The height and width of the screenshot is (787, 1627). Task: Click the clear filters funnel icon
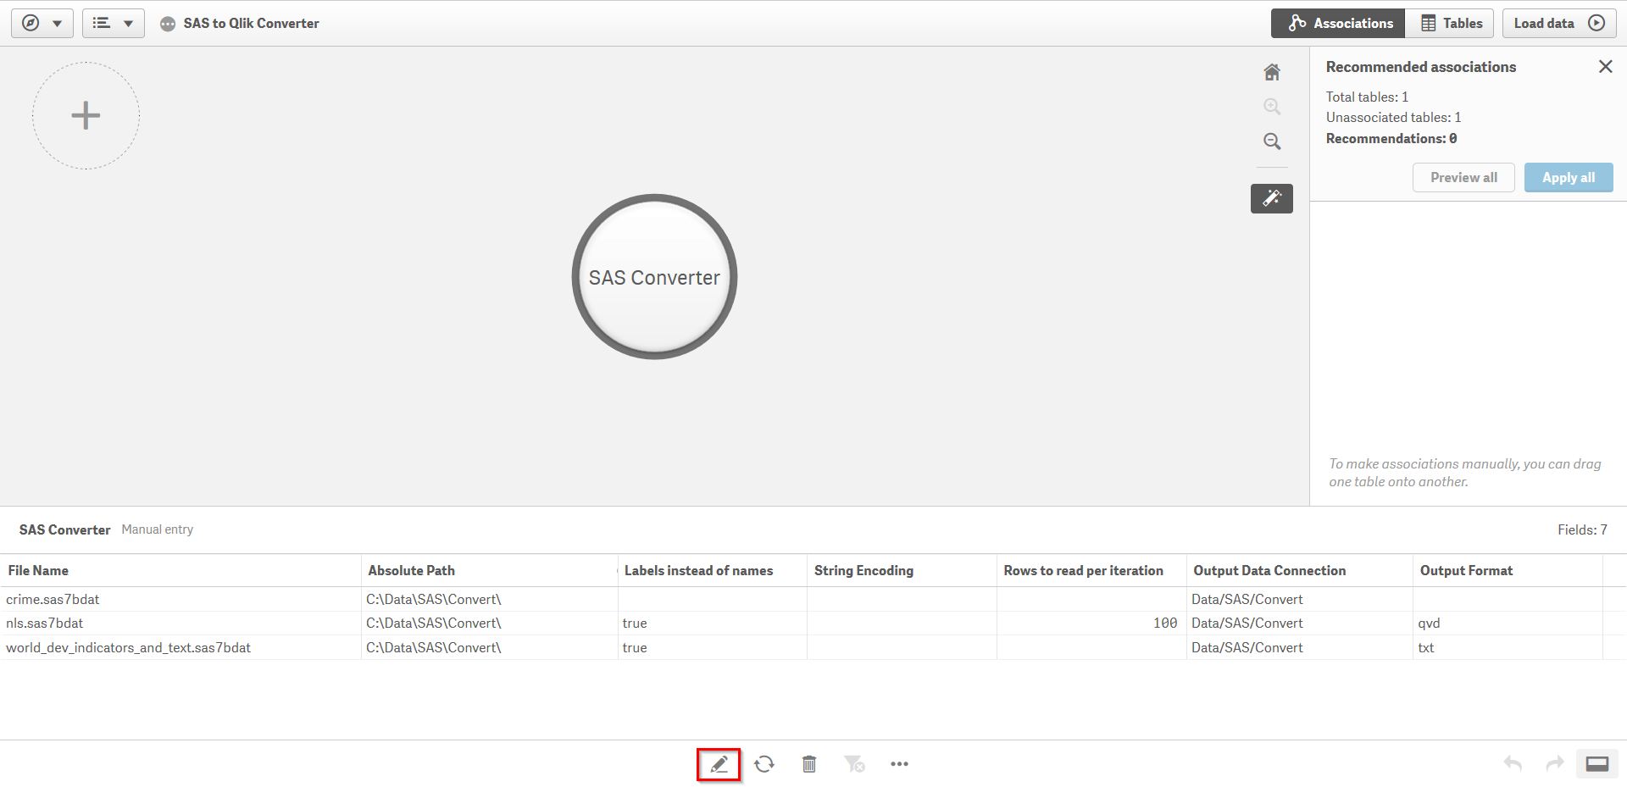pos(854,764)
